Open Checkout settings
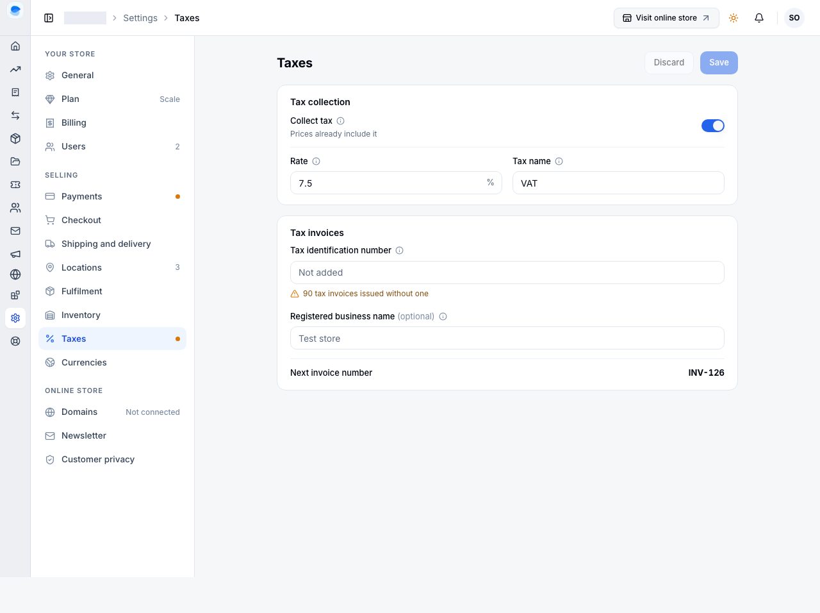 click(112, 220)
